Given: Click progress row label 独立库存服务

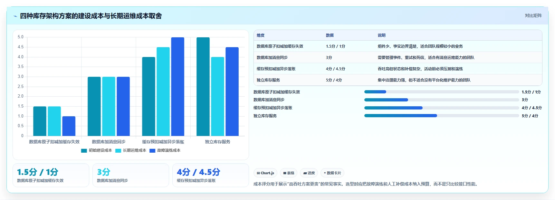Looking at the screenshot, I should [x=265, y=116].
